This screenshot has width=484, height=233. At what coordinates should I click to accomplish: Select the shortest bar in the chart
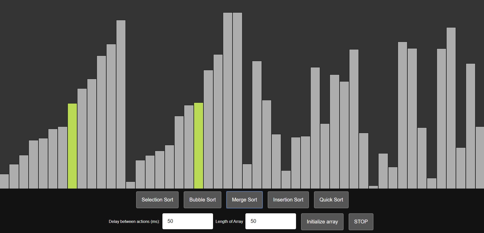pos(373,187)
